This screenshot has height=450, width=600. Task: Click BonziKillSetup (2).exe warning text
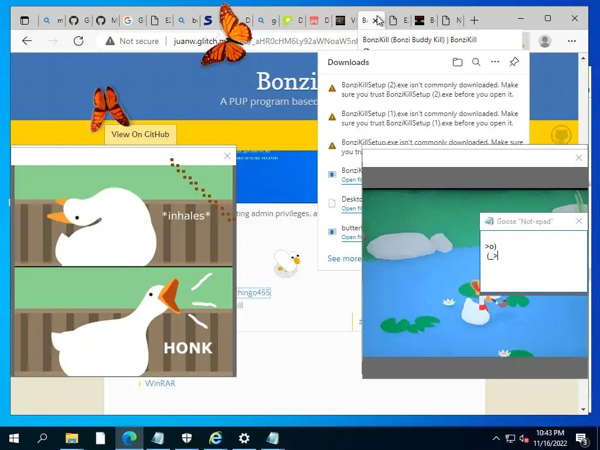point(429,90)
